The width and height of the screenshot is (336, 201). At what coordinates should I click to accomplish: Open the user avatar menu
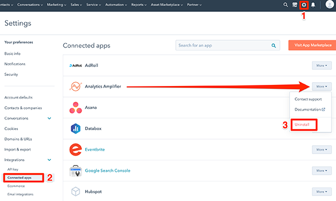pos(330,4)
